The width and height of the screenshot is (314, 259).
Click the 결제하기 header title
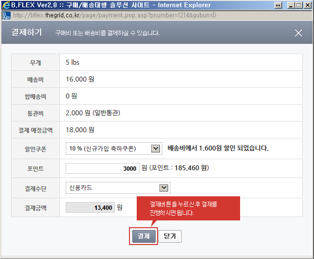(27, 33)
